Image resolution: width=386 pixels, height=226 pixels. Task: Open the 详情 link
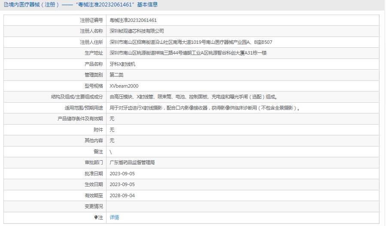click(114, 217)
